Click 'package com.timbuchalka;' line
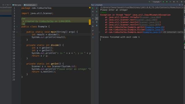The height and width of the screenshot is (104, 185). tap(37, 8)
